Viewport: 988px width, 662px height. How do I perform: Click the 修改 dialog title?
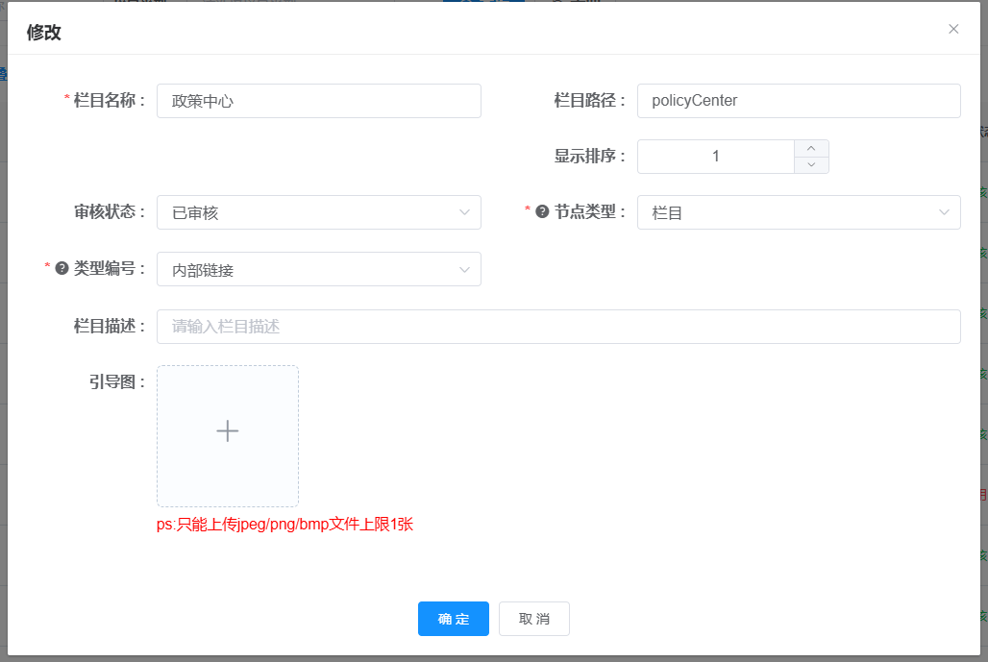click(x=43, y=29)
